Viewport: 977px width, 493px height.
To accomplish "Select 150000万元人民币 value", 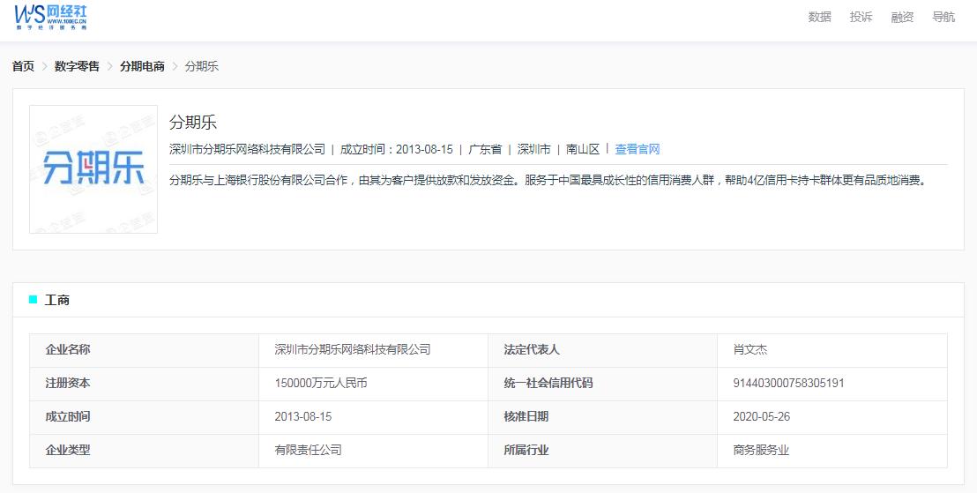I will pos(321,384).
